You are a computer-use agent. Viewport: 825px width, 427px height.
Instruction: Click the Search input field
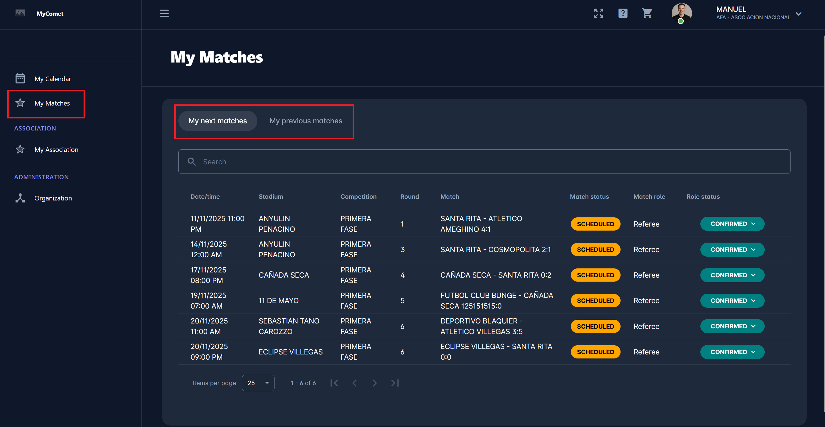point(484,162)
